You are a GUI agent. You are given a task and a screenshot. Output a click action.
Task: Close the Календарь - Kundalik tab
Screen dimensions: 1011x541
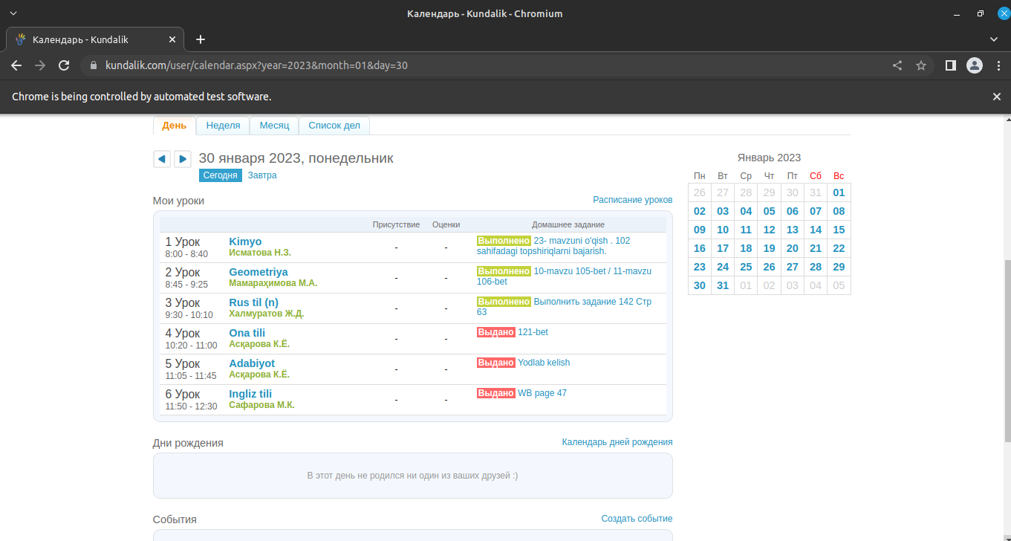(x=172, y=39)
